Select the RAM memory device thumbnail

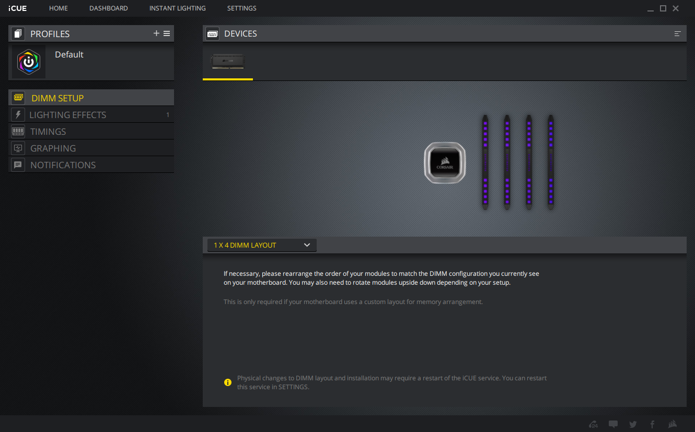(228, 62)
